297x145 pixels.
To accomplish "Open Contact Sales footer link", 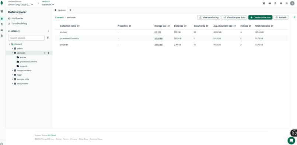I will 96,139.
